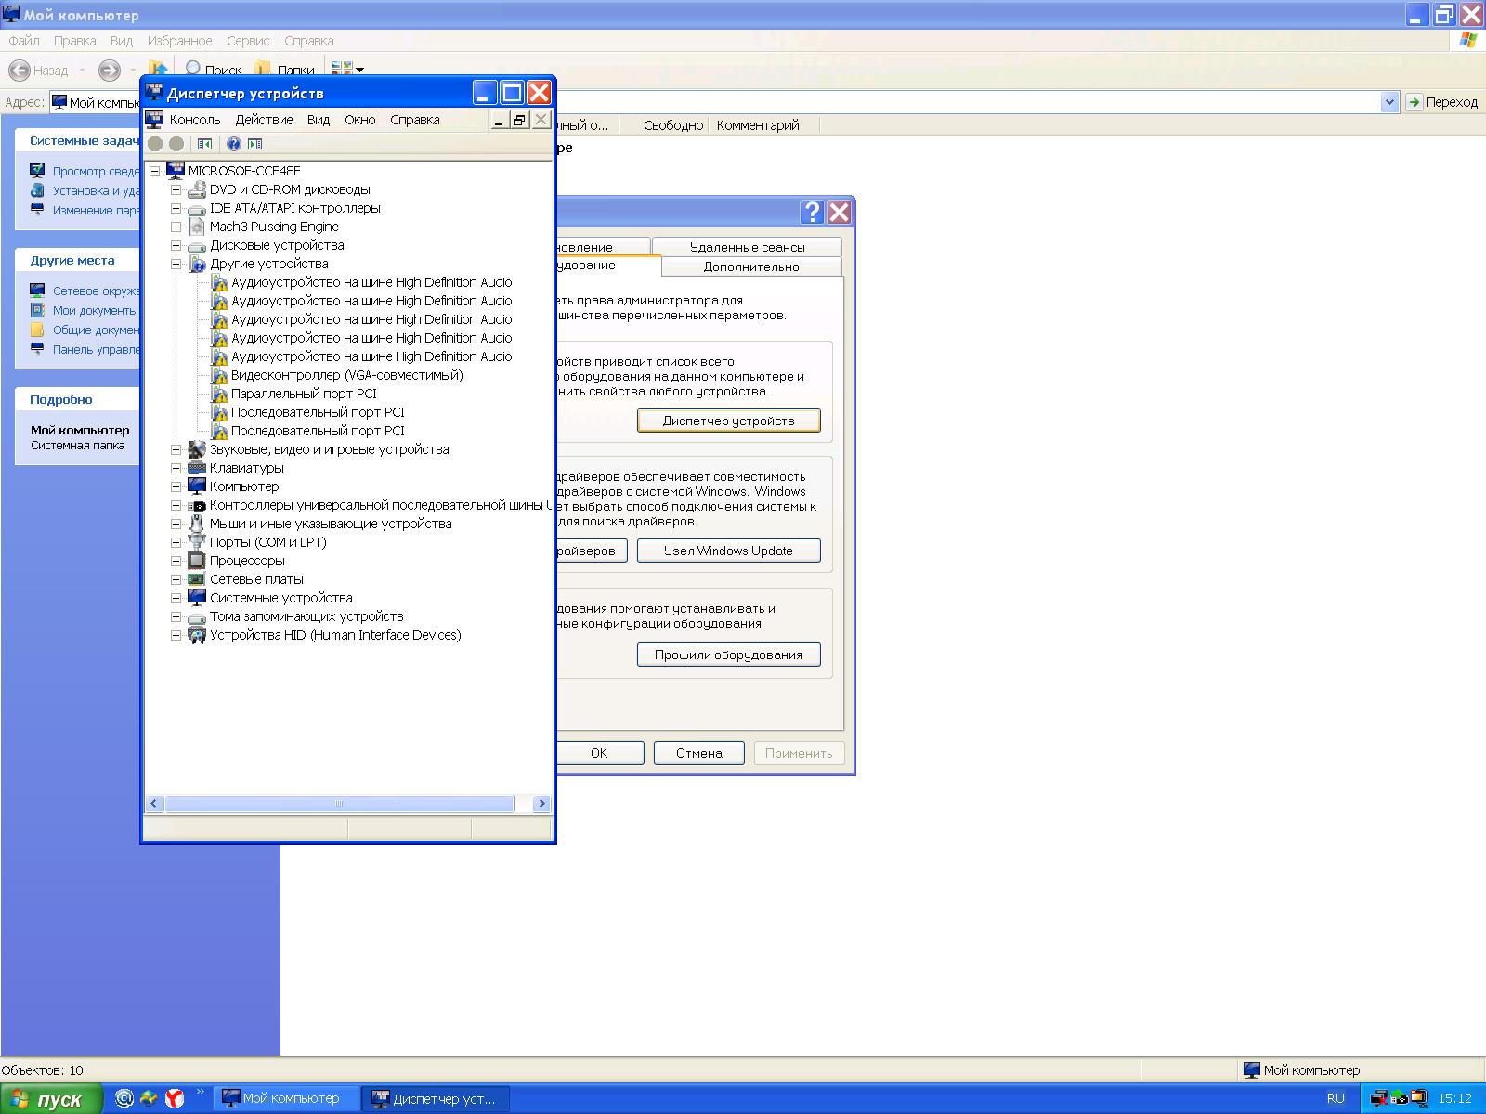The image size is (1486, 1114).
Task: Click the Explorer Forward arrow icon
Action: 110,70
